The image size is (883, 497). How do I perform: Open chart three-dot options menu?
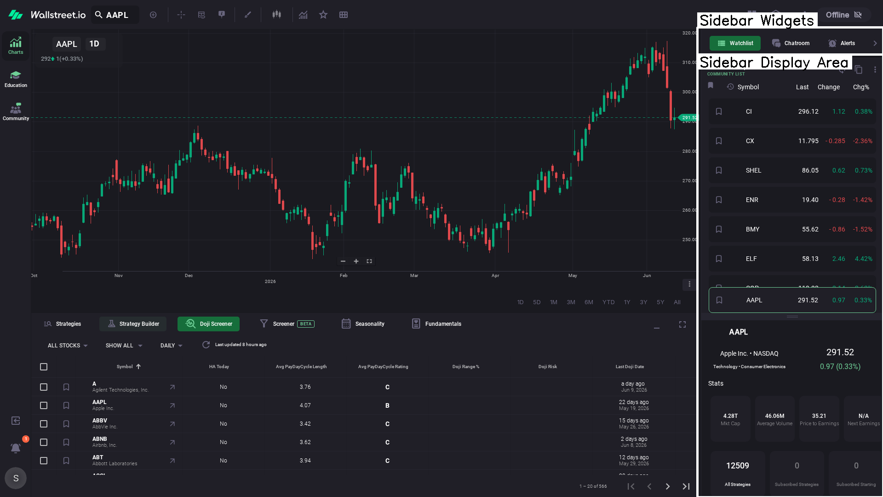(x=689, y=284)
